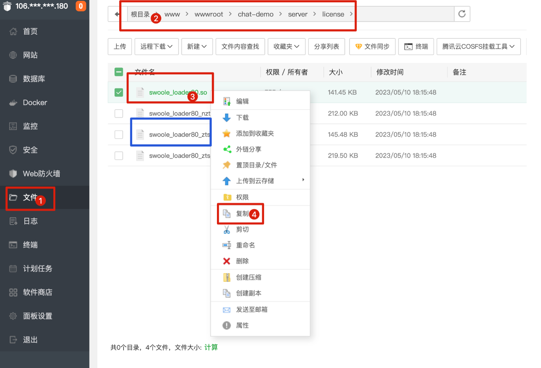The image size is (541, 368).
Task: Toggle the select-all checkbox in table header
Action: (x=119, y=72)
